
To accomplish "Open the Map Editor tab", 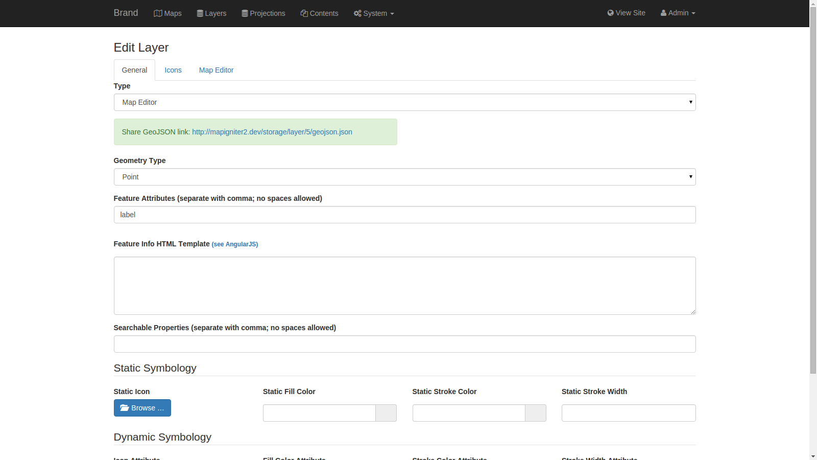I will pyautogui.click(x=216, y=70).
